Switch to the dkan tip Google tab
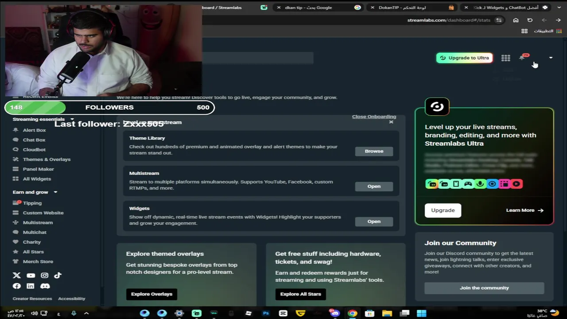 318,8
